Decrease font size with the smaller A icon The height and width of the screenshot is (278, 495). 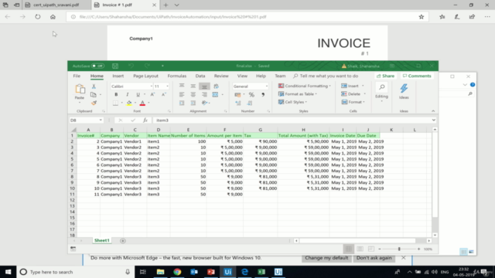163,94
